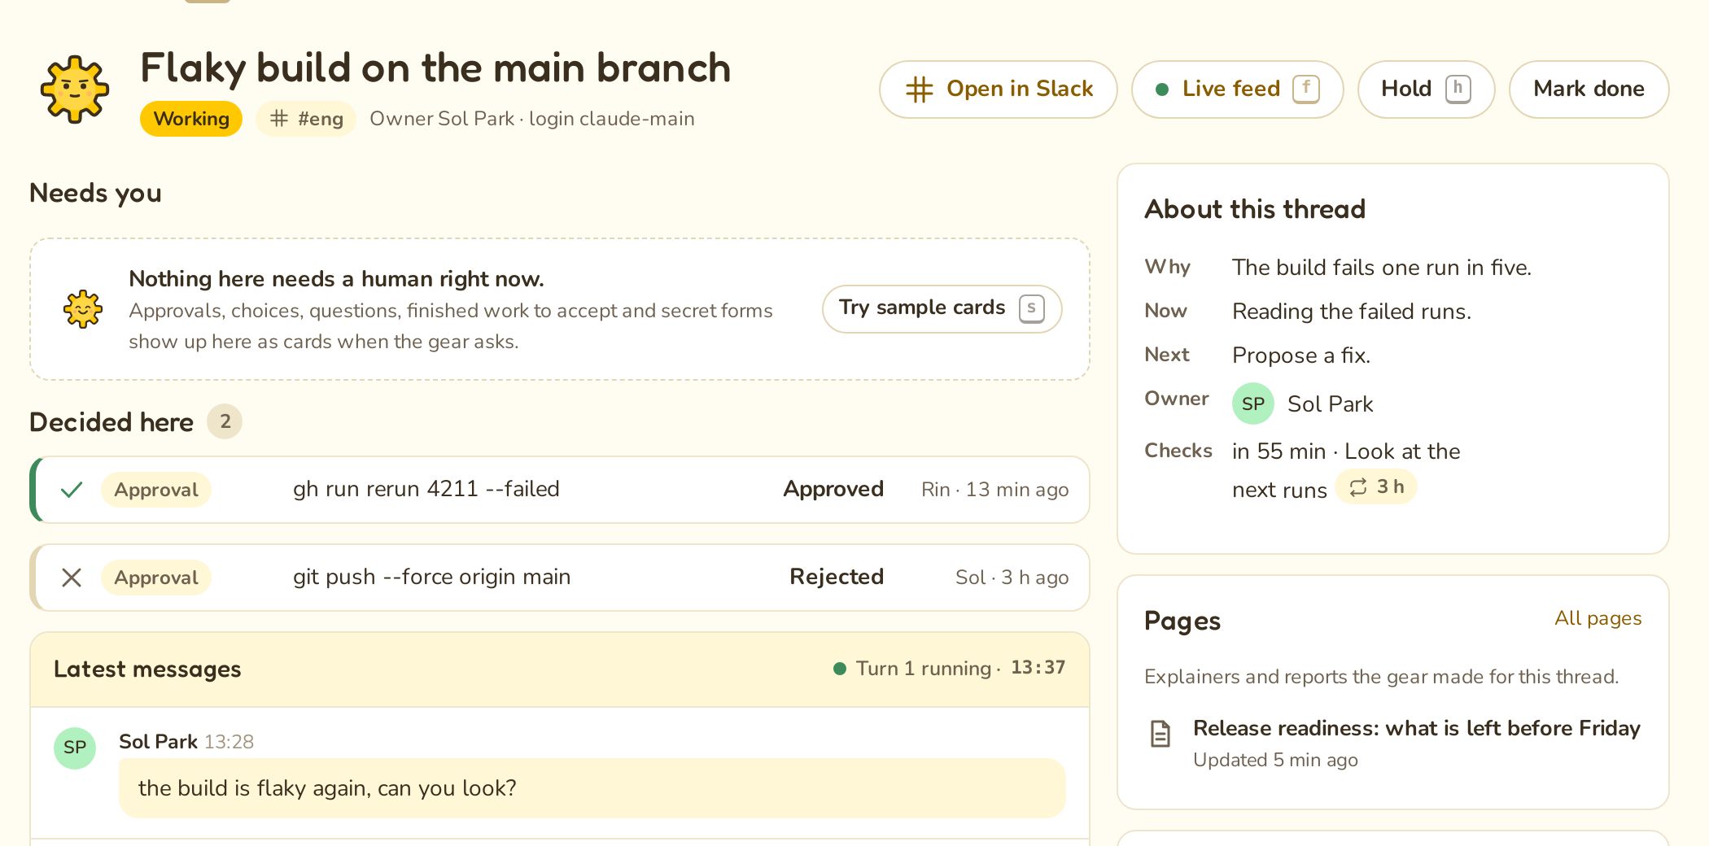Try sample cards
This screenshot has height=846, width=1709.
(x=942, y=308)
